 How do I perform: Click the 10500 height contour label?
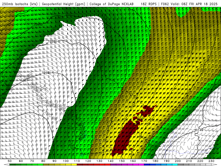[52, 41]
